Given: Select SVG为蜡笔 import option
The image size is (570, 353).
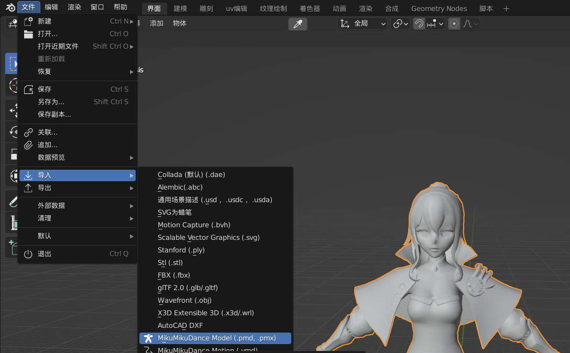Looking at the screenshot, I should point(215,212).
